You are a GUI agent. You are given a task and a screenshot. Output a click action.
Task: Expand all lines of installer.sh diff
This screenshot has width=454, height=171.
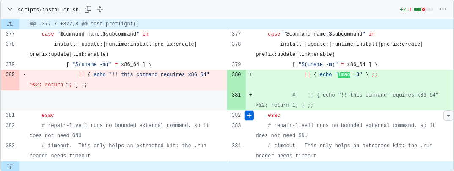tap(100, 10)
